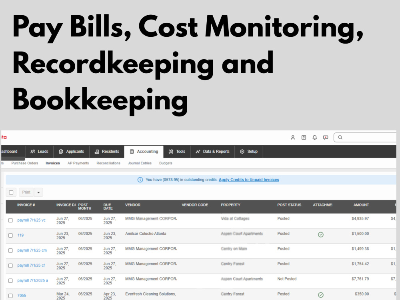Click the Print button
The width and height of the screenshot is (400, 300).
26,192
